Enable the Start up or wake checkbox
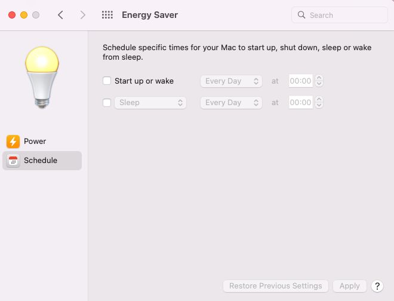The image size is (394, 301). 107,81
